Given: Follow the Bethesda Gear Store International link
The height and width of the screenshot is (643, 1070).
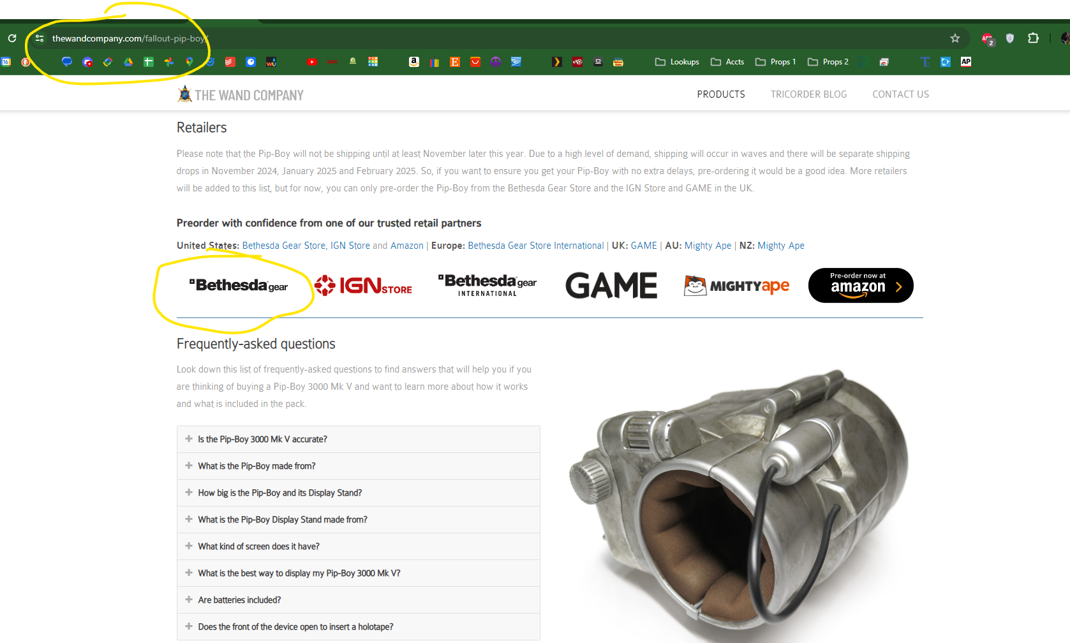Looking at the screenshot, I should (535, 246).
